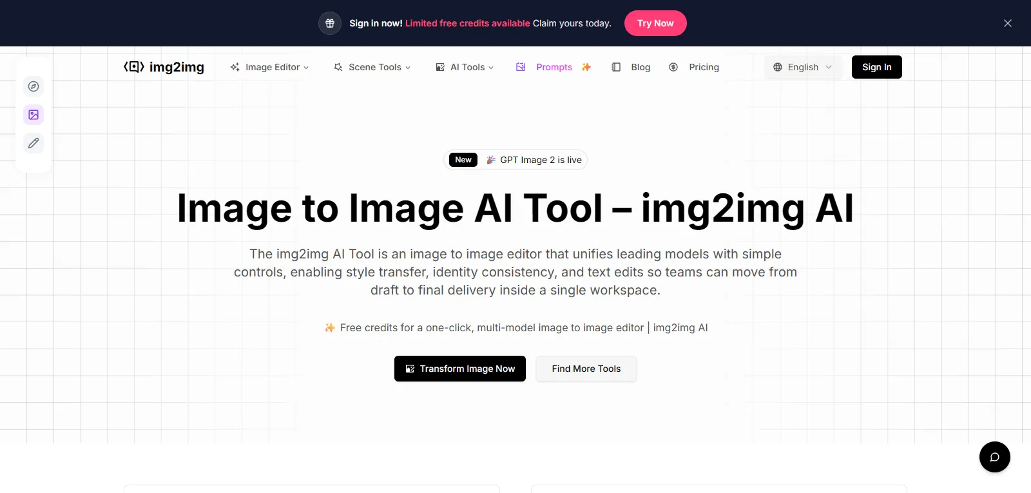
Task: Click the sparkle icon before Free credits
Action: (330, 327)
